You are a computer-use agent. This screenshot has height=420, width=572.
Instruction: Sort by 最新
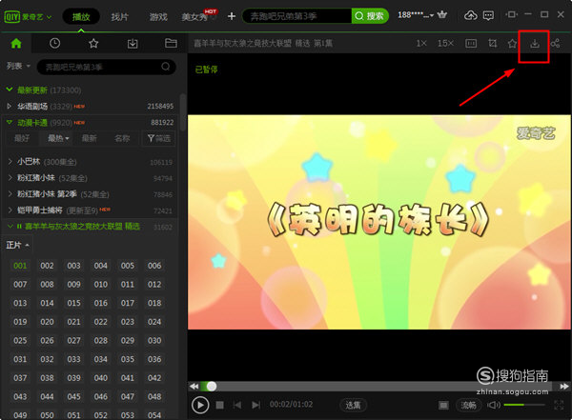pos(89,138)
